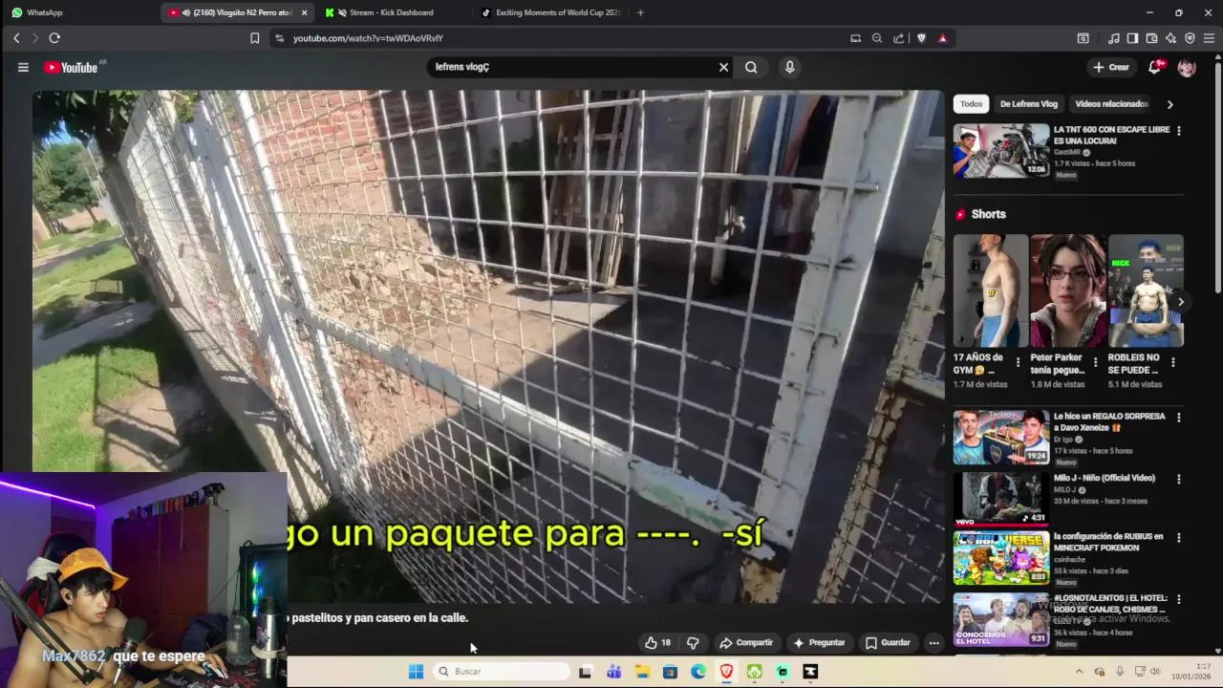Open Brave Rewards triangle icon

click(x=943, y=38)
